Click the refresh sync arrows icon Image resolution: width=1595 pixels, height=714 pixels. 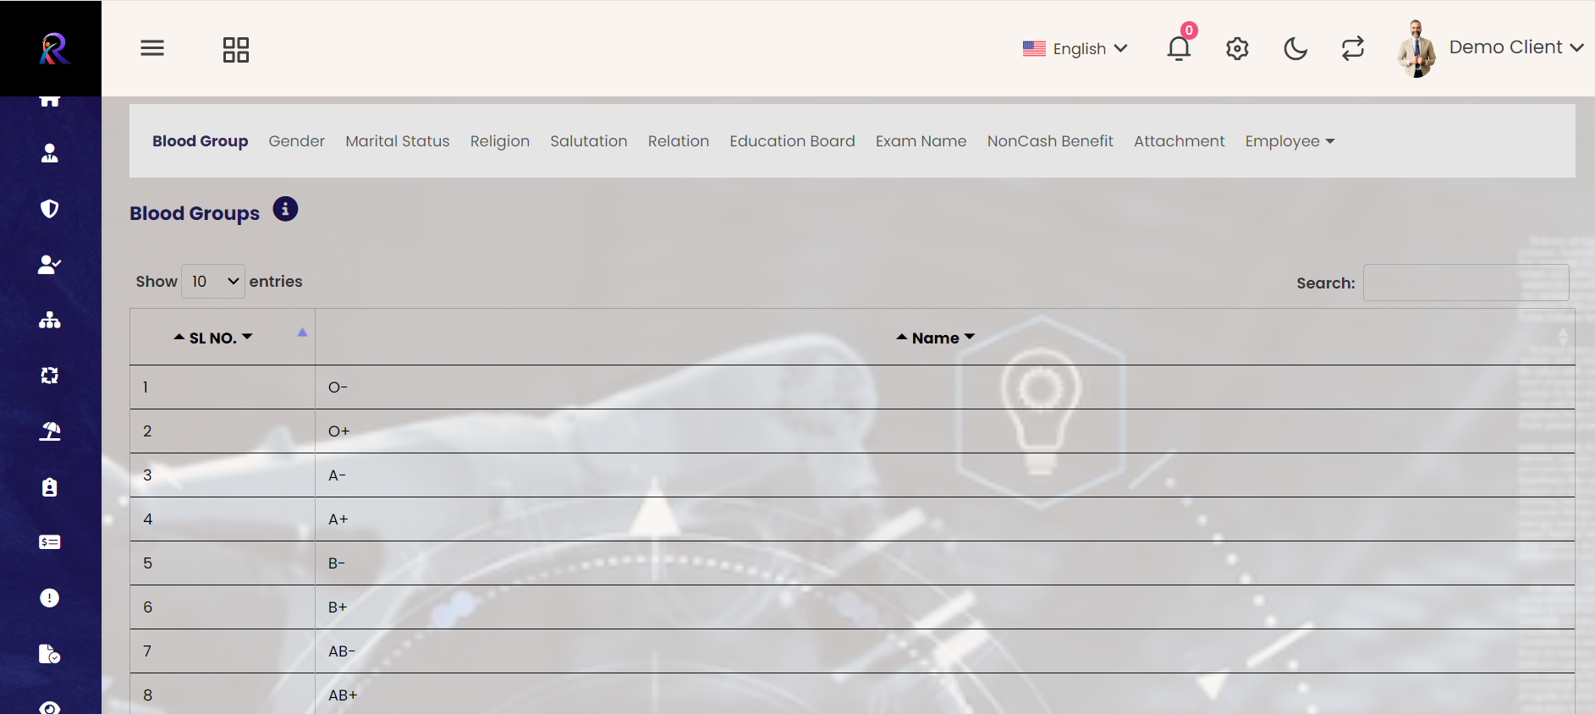[1353, 48]
